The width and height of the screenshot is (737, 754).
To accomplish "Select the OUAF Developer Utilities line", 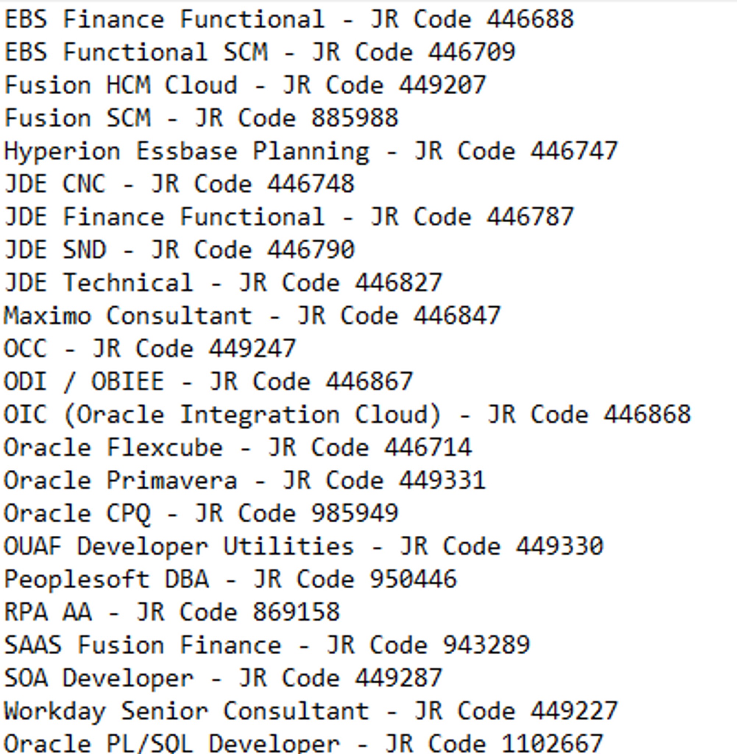I will click(x=303, y=546).
